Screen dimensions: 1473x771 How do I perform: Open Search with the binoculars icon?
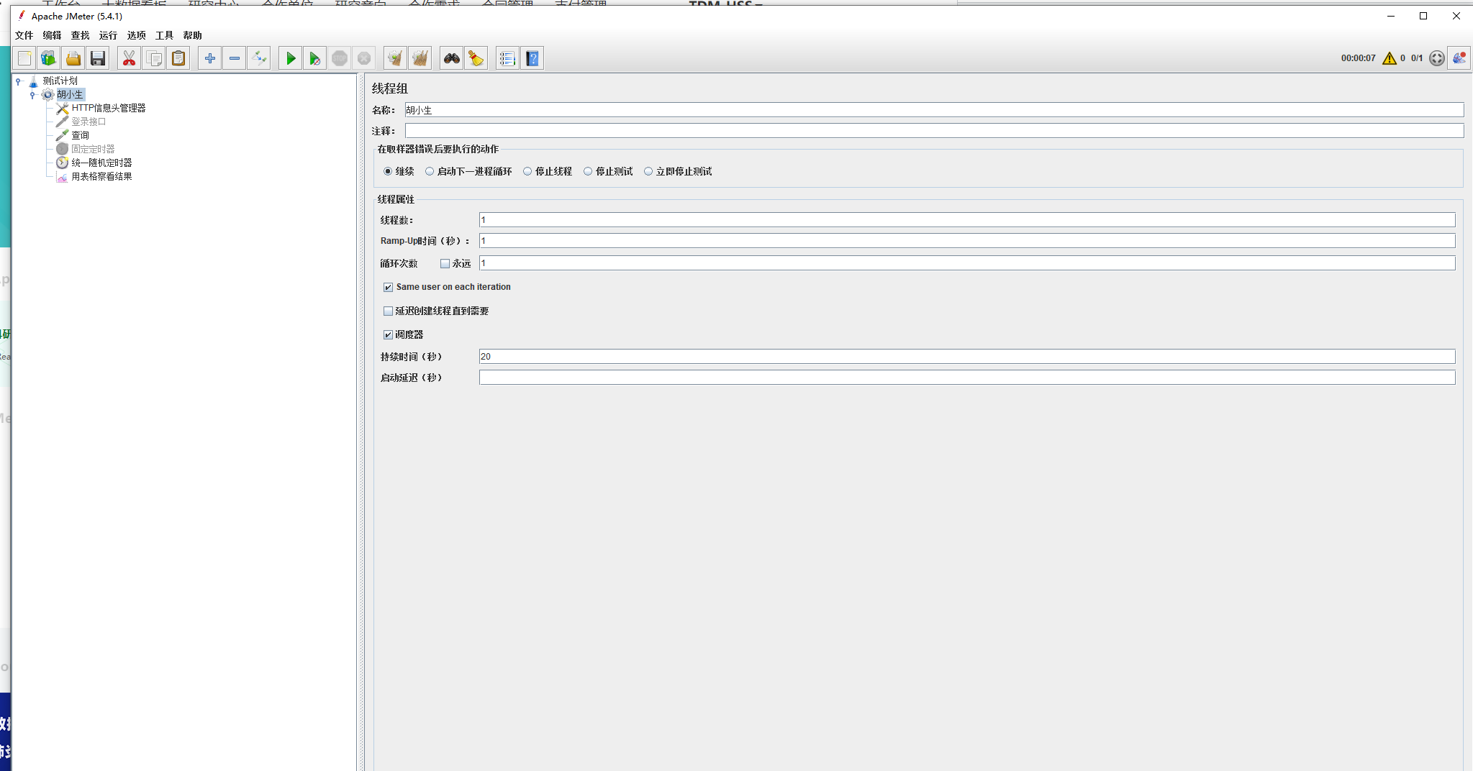pos(452,58)
